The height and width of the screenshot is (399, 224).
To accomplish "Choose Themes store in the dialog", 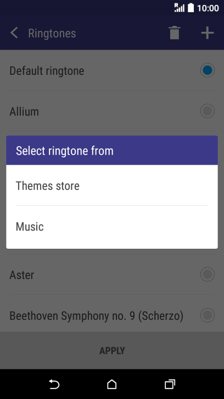I will click(x=112, y=185).
